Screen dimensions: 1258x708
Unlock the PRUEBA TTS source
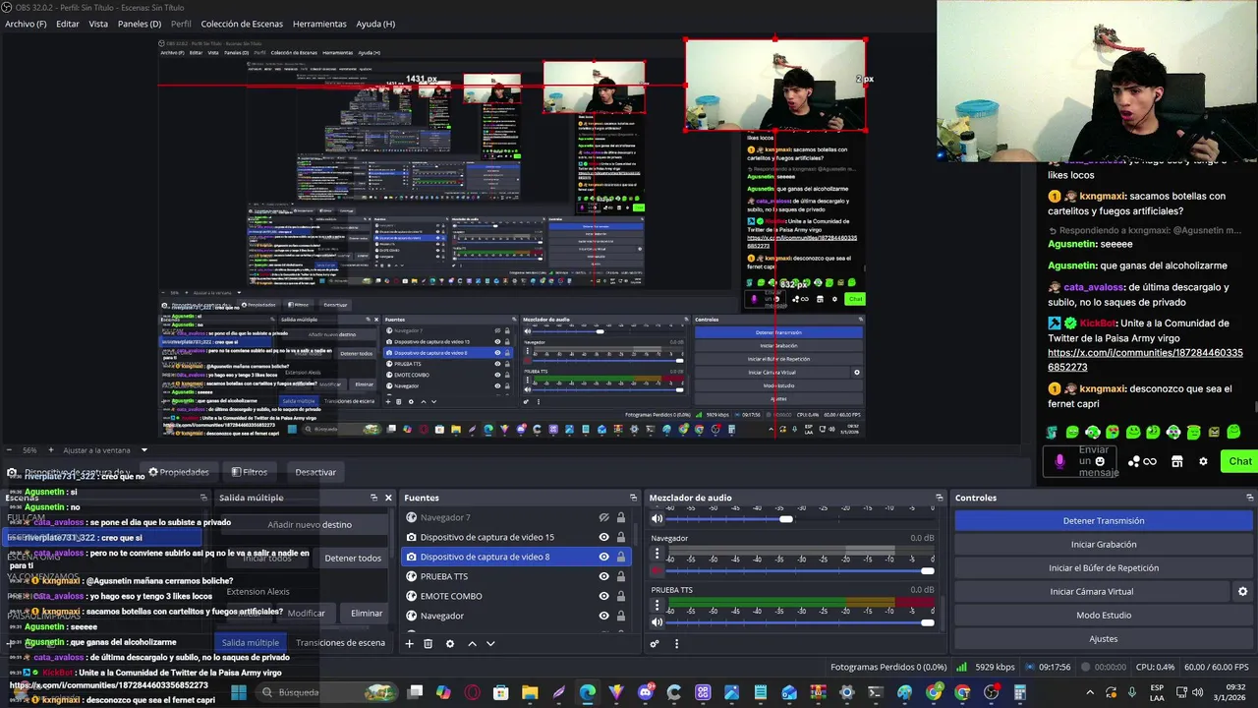click(x=620, y=576)
